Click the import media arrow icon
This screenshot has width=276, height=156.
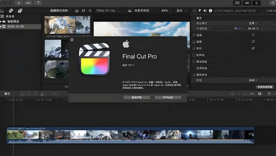pyautogui.click(x=18, y=3)
